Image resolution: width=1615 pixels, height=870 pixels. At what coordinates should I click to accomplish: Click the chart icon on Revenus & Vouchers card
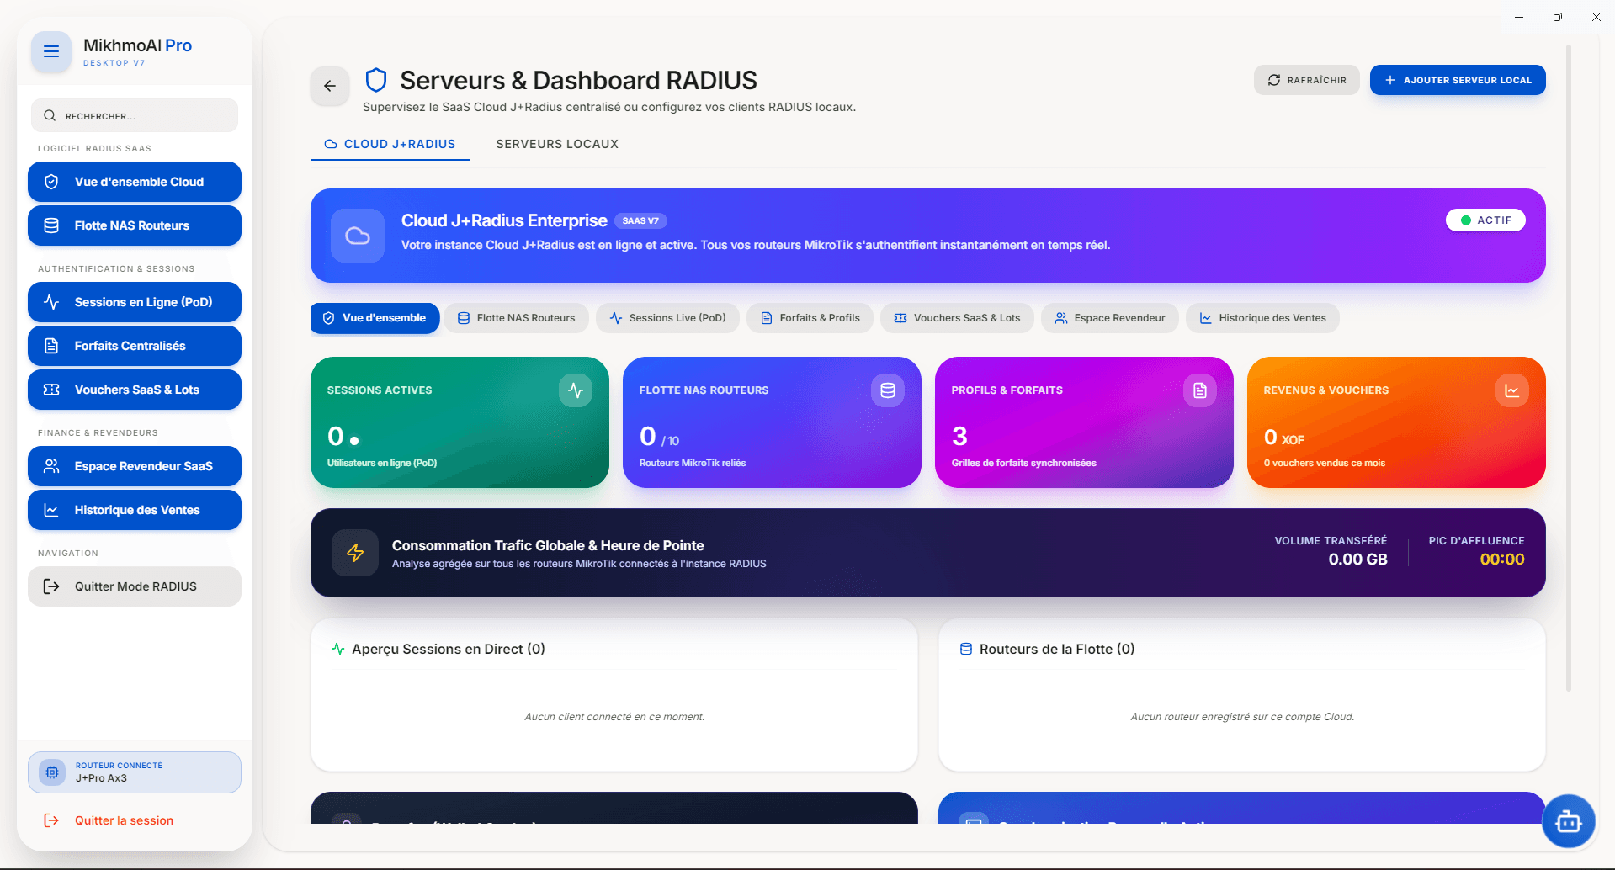[1512, 390]
